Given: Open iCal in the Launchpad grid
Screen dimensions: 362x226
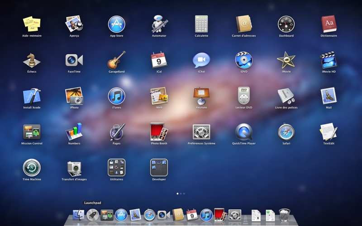Looking at the screenshot, I should pyautogui.click(x=159, y=60).
